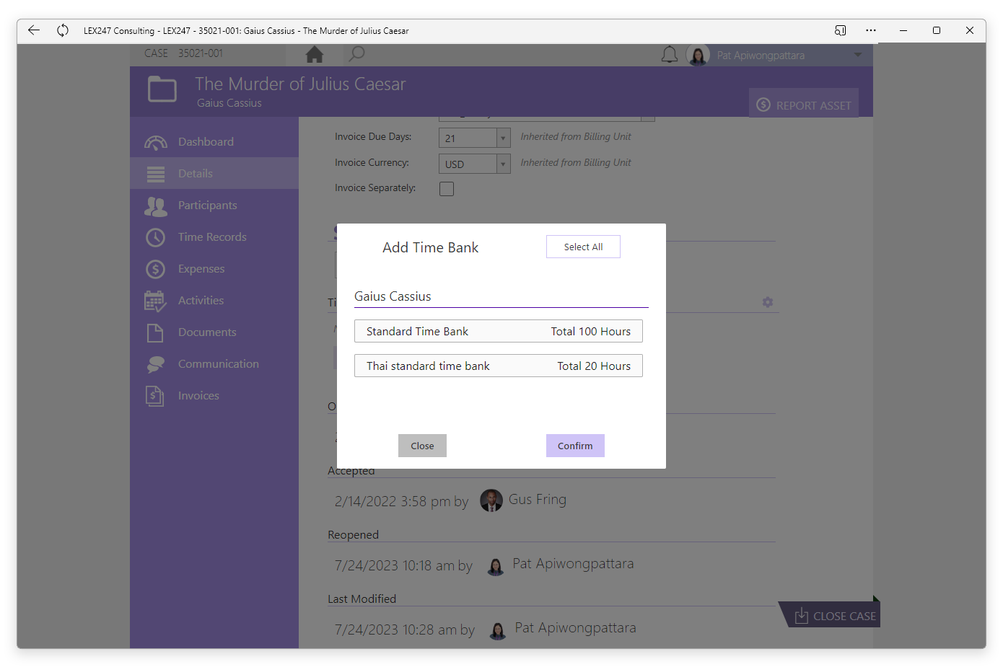The image size is (1003, 667).
Task: Click the Activities calendar icon
Action: 155,301
